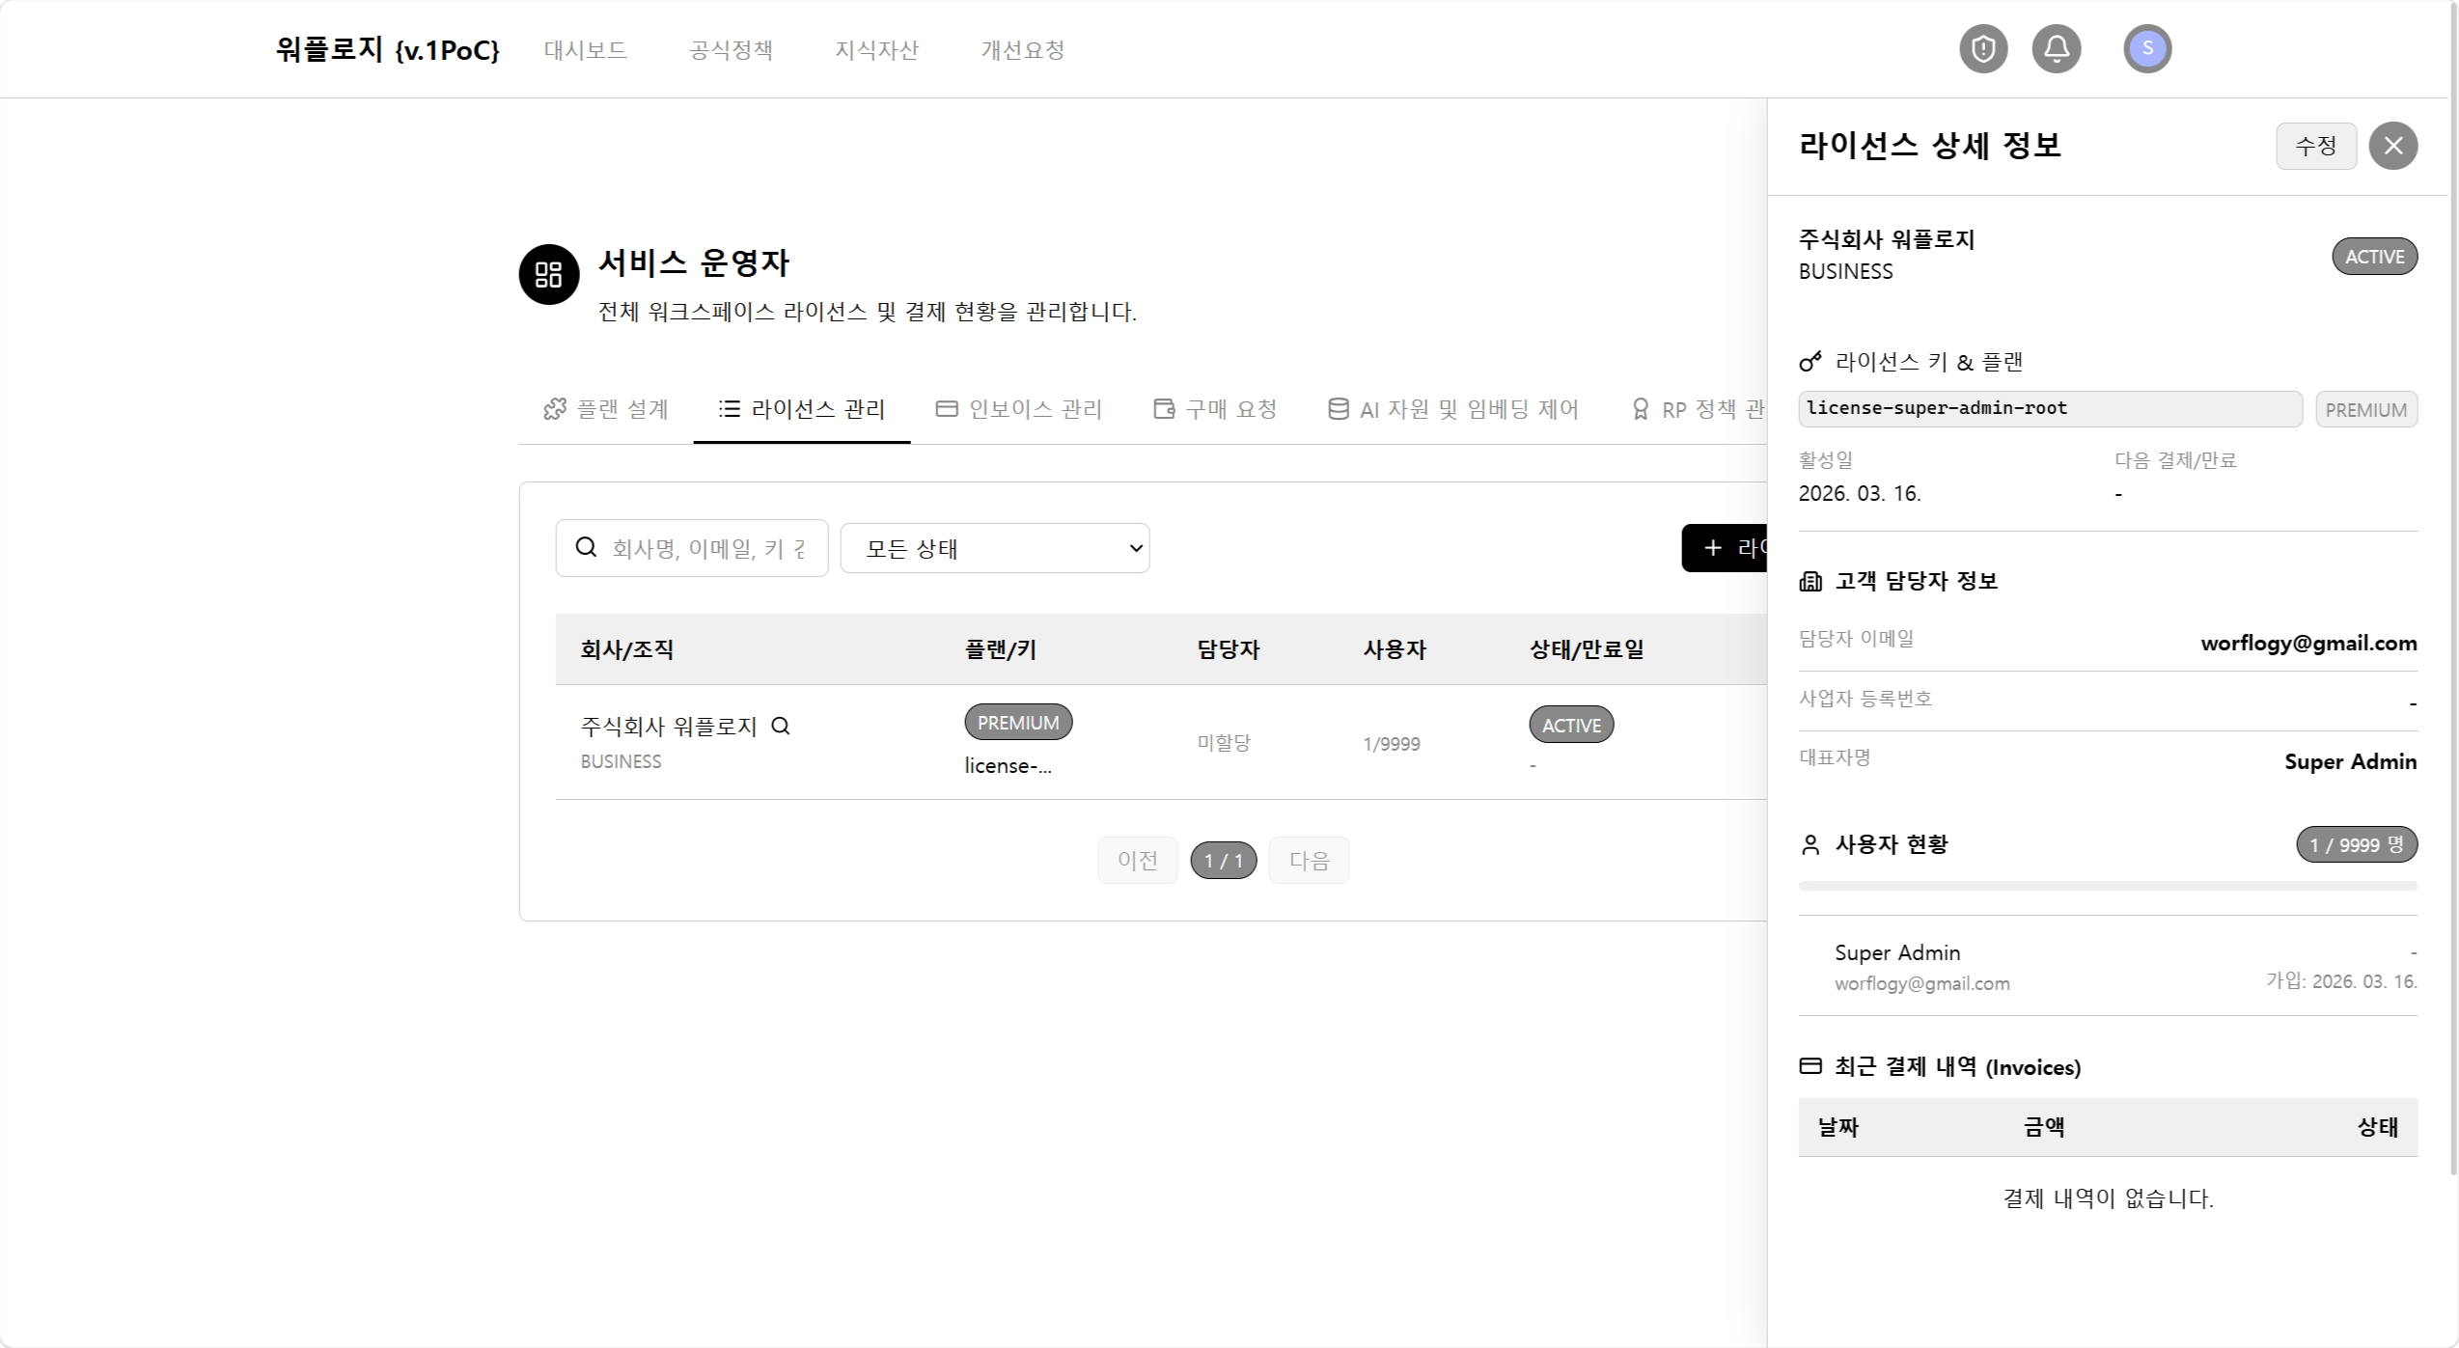Viewport: 2459px width, 1348px height.
Task: Open the notifications bell icon
Action: point(2057,48)
